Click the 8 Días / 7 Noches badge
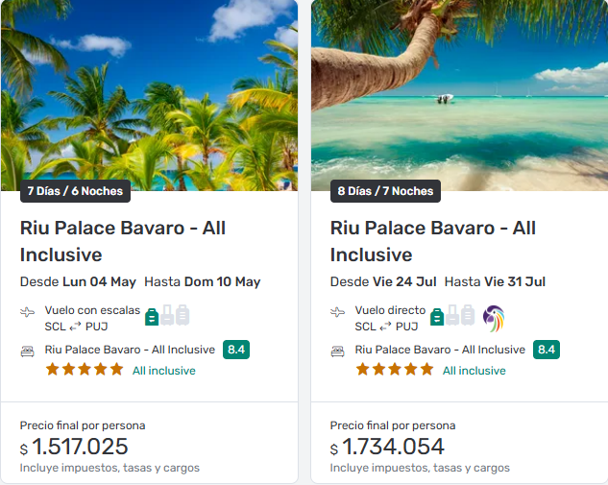 tap(385, 191)
